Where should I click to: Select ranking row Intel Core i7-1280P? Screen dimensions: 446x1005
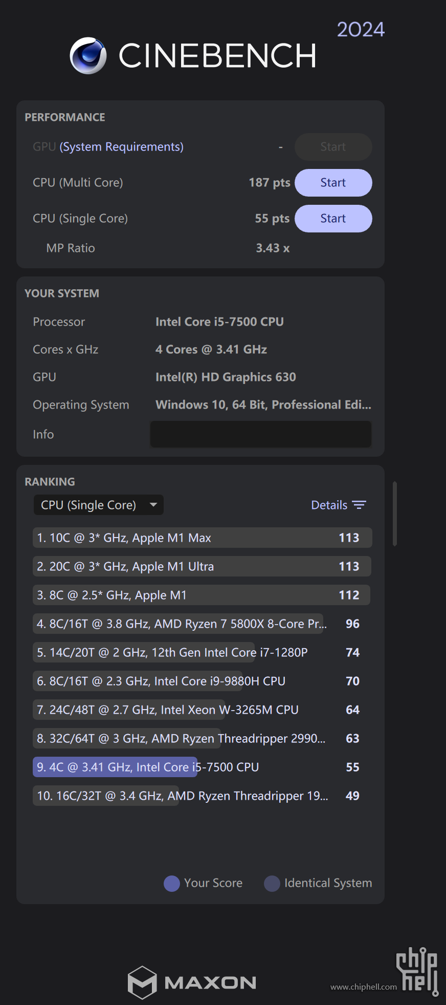202,652
